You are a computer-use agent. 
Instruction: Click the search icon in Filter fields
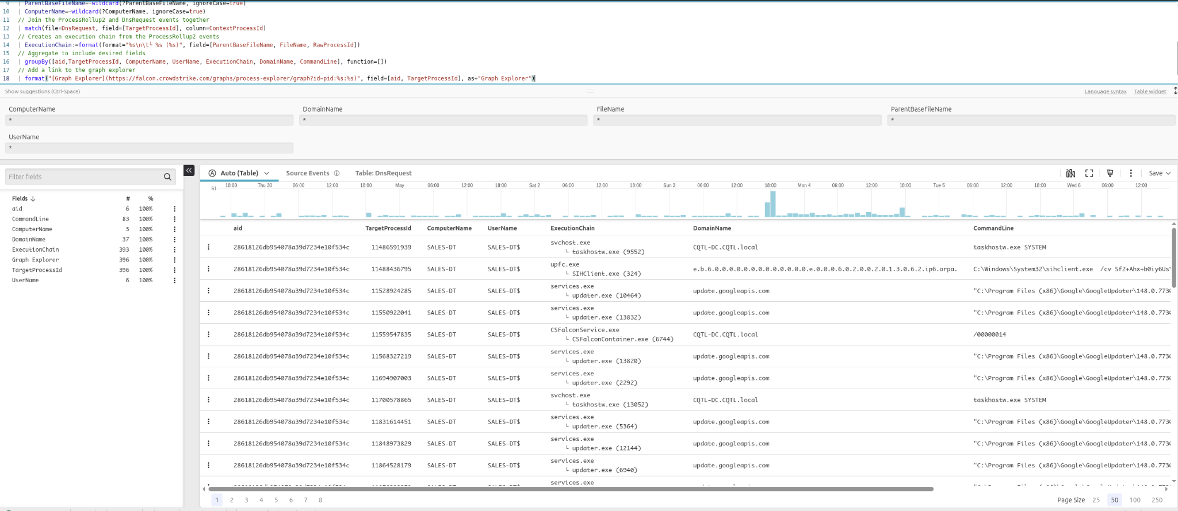167,177
